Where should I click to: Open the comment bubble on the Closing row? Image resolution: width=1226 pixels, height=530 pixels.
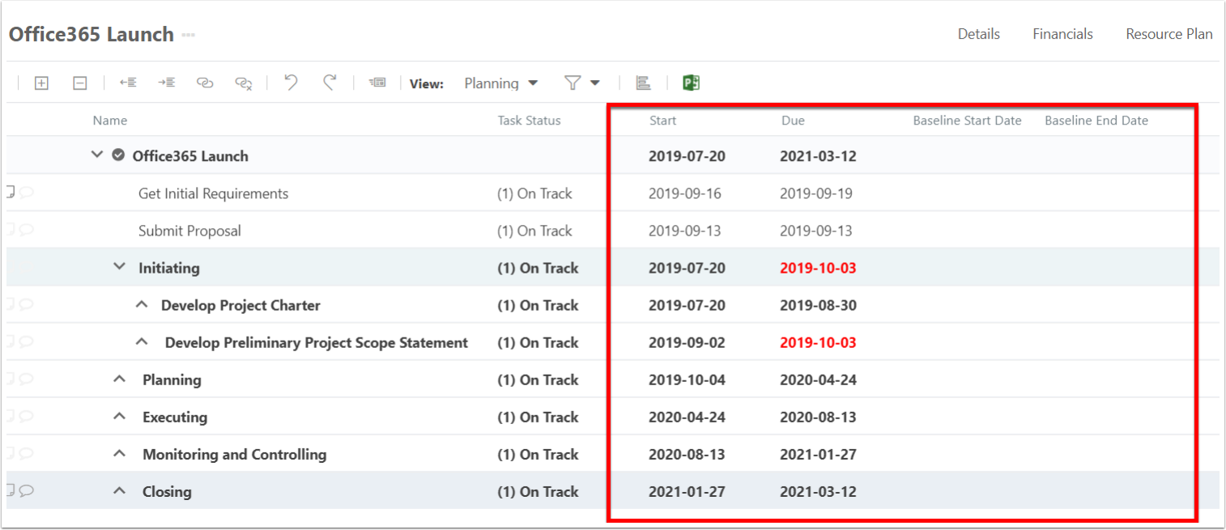tap(27, 490)
